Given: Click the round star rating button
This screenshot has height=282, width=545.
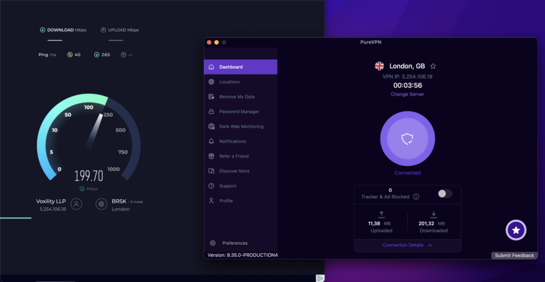Looking at the screenshot, I should (x=516, y=230).
